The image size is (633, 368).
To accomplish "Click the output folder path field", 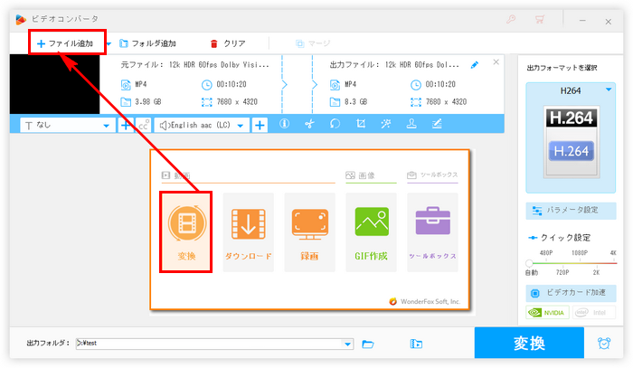I will pyautogui.click(x=213, y=344).
